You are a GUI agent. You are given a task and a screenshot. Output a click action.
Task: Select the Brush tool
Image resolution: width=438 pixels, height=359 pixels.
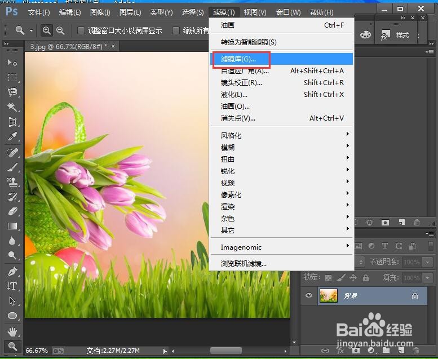click(x=12, y=167)
